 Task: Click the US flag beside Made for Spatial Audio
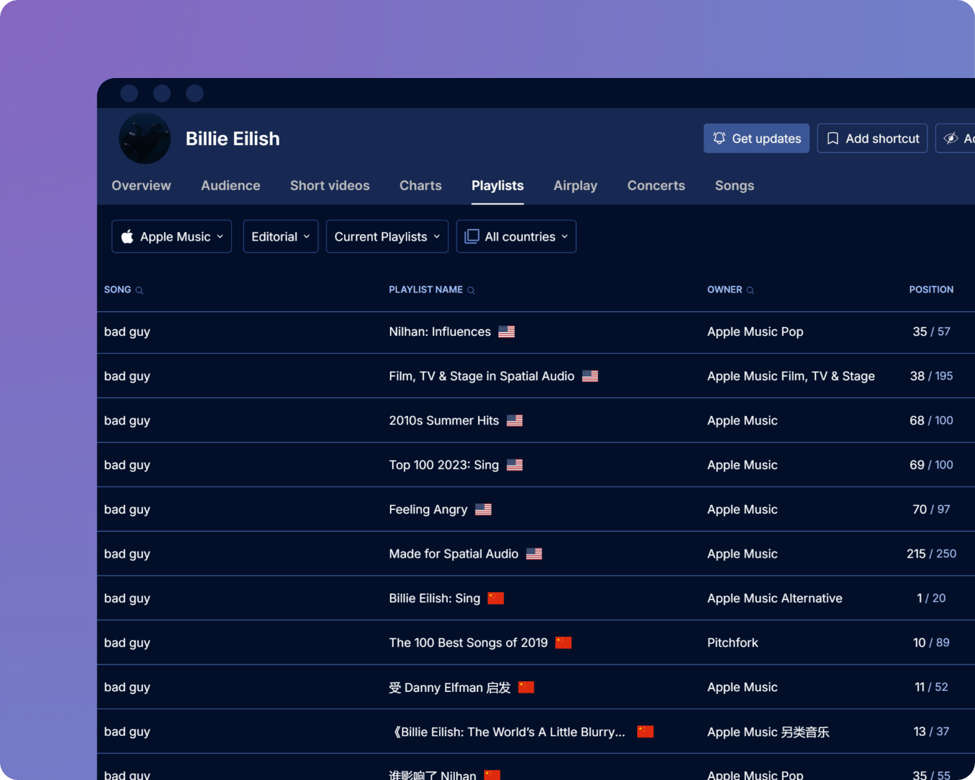(534, 553)
